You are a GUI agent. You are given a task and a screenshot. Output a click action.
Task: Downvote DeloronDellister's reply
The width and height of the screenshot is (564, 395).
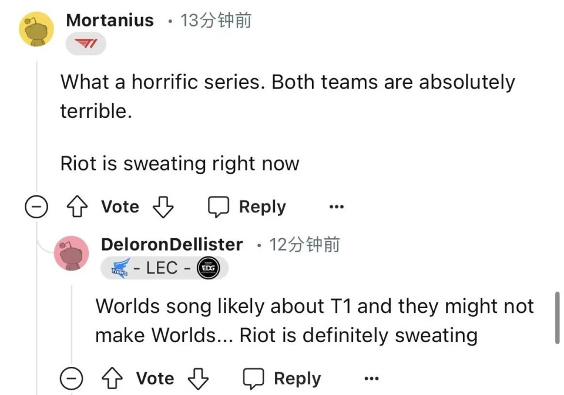coord(198,379)
